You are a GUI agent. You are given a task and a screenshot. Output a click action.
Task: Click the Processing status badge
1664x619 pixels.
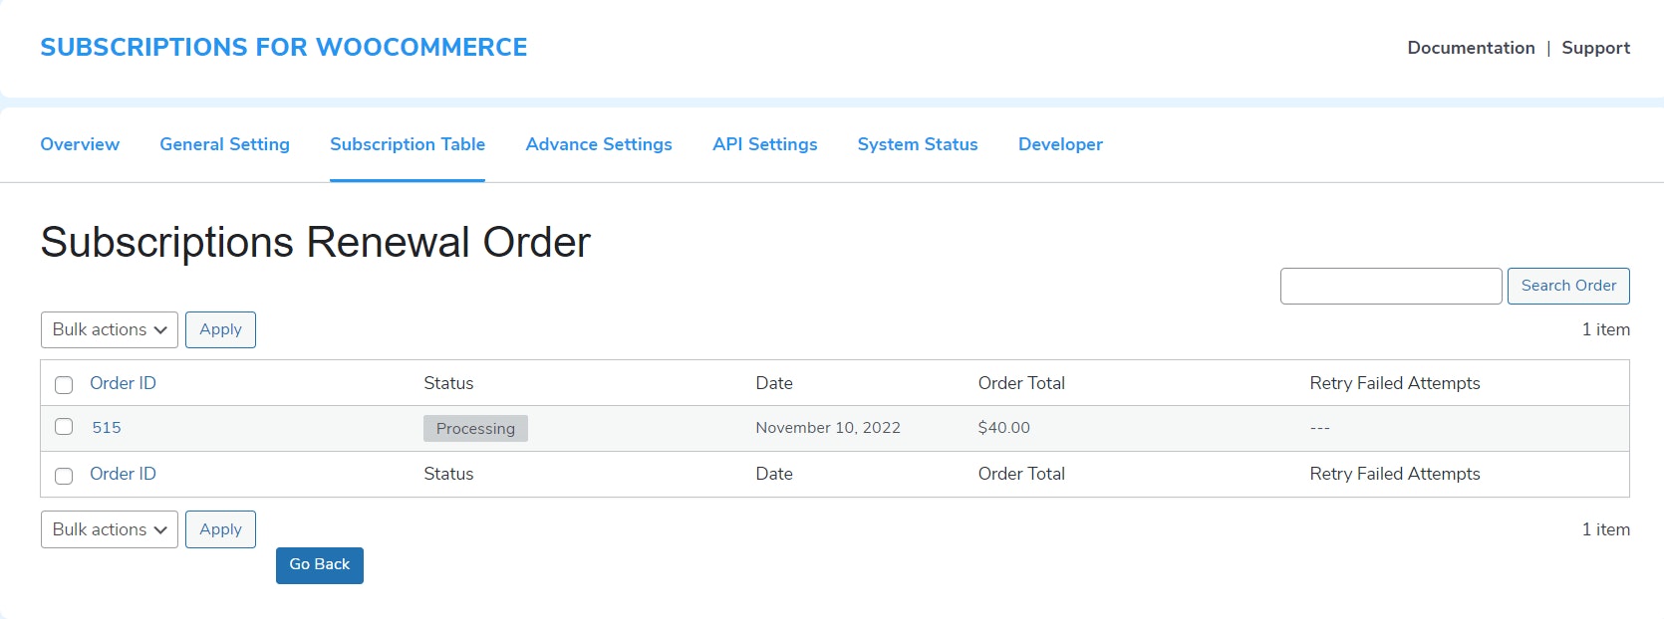tap(475, 428)
